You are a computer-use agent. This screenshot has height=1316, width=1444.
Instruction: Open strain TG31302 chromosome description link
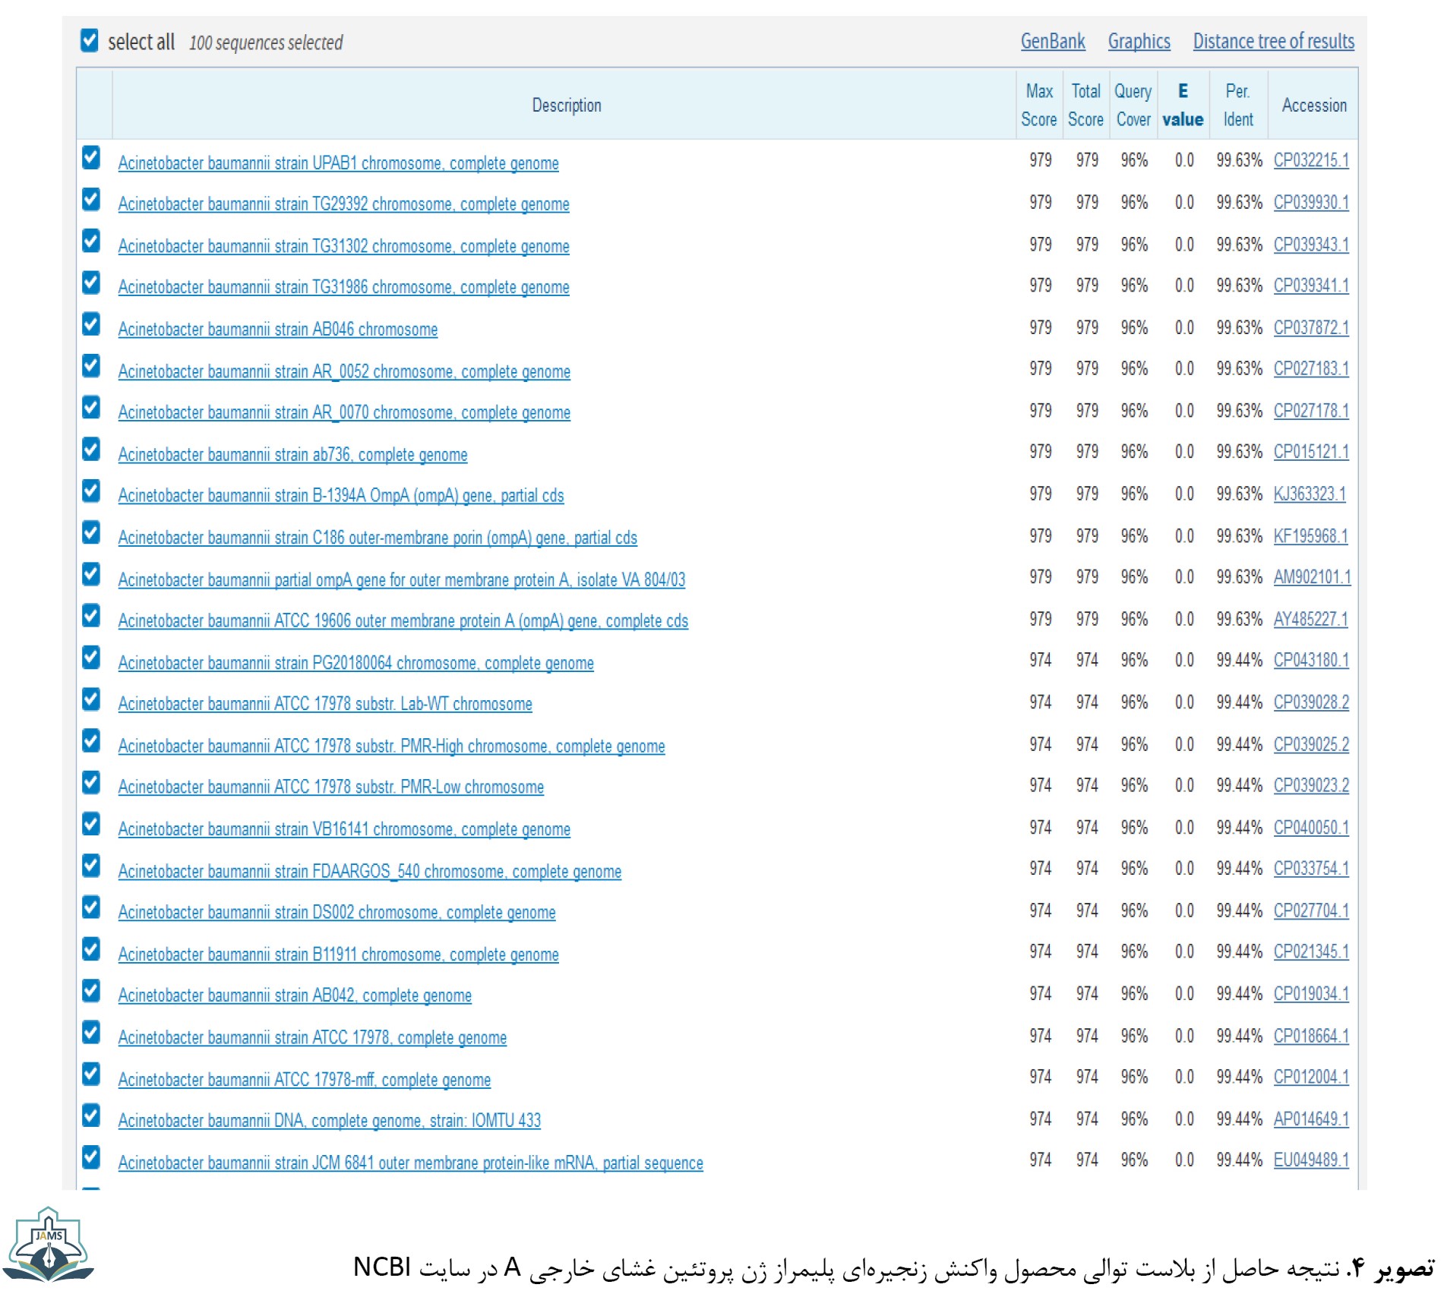344,246
